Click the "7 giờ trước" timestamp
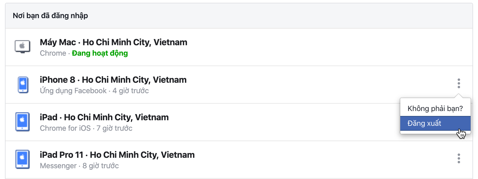This screenshot has height=179, width=478. click(x=114, y=128)
